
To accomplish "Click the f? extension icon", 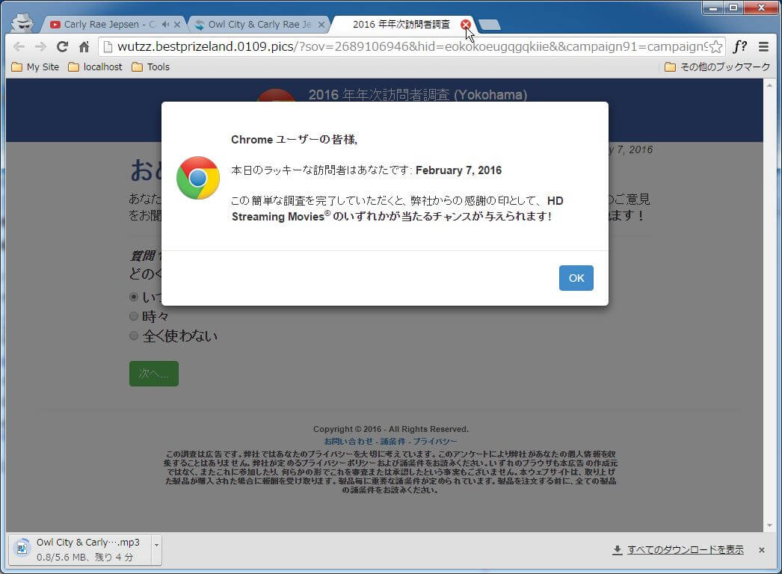I will tap(740, 46).
